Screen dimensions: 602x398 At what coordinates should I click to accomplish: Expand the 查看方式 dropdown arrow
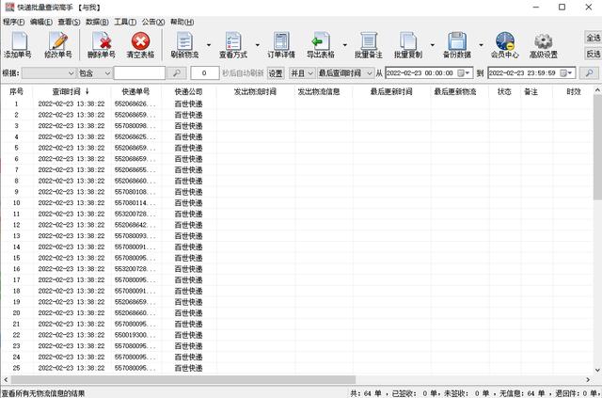(258, 45)
